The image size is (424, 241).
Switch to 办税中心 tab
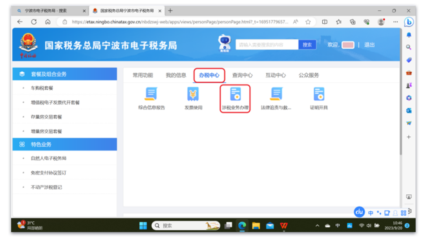(209, 75)
